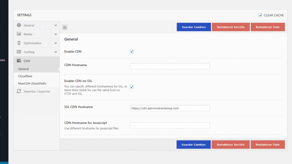The image size is (292, 164).
Task: Click the 'CDN Hostname for Javascript' label
Action: pos(86,123)
